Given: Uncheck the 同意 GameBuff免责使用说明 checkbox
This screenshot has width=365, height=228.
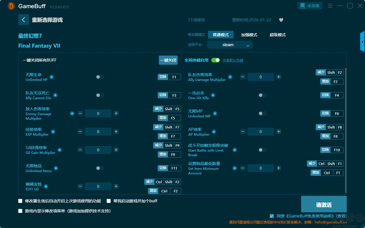Looking at the screenshot, I should (272, 216).
